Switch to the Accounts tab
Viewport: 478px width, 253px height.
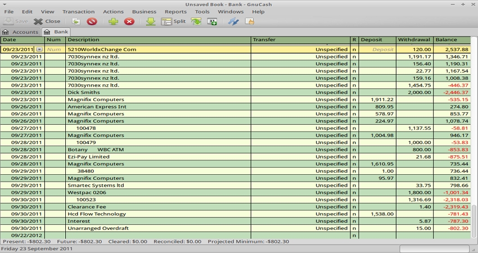tap(20, 32)
